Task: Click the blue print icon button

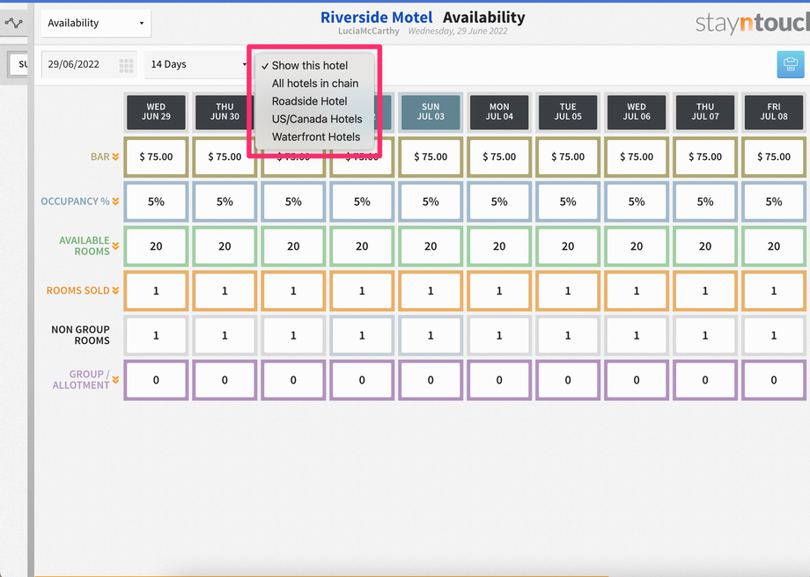Action: [790, 64]
